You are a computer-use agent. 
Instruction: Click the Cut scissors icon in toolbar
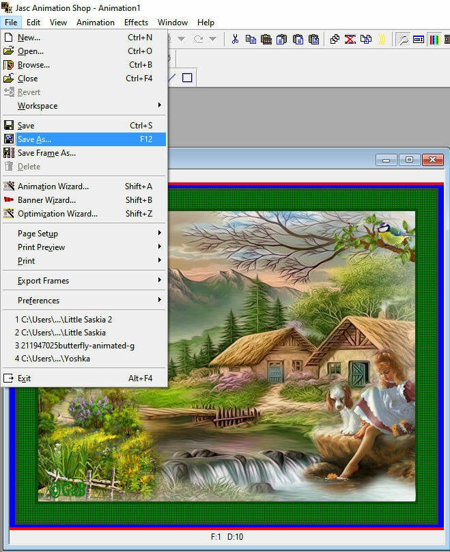235,39
